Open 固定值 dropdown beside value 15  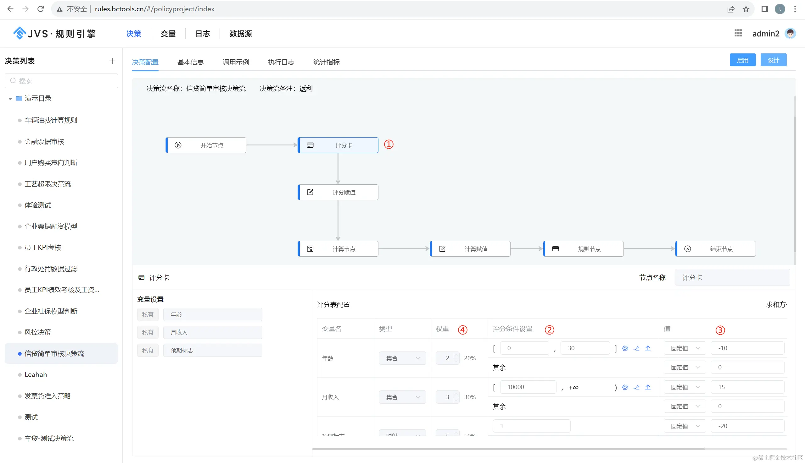(685, 387)
